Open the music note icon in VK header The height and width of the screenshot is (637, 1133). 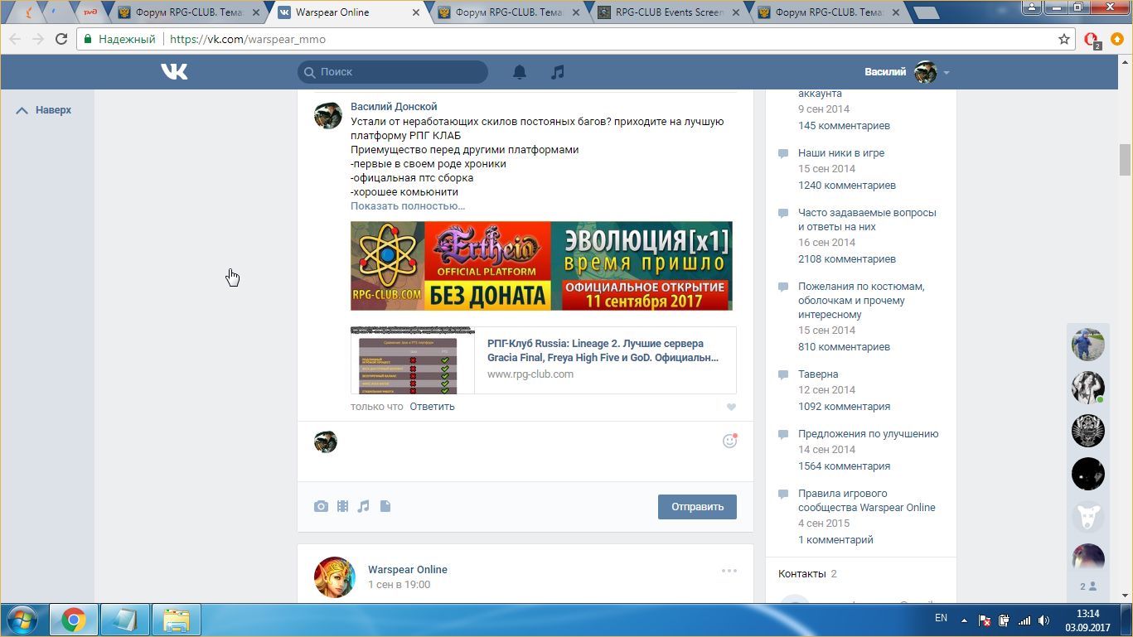[558, 72]
